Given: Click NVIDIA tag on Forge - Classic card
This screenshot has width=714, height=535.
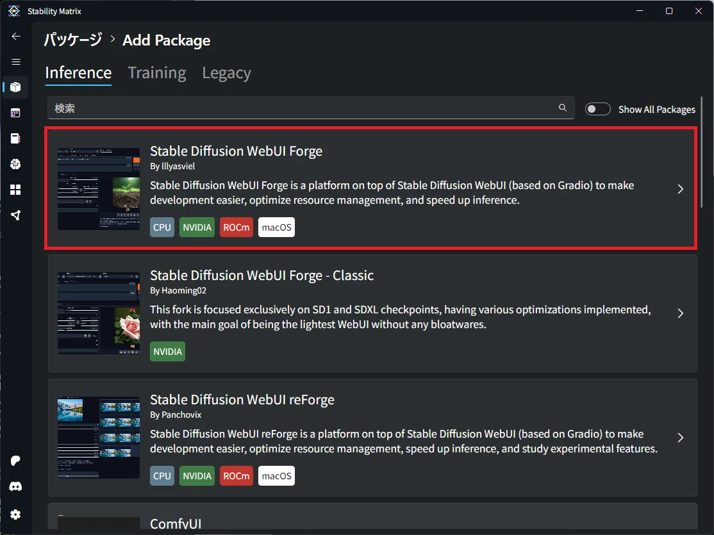Looking at the screenshot, I should (x=167, y=352).
